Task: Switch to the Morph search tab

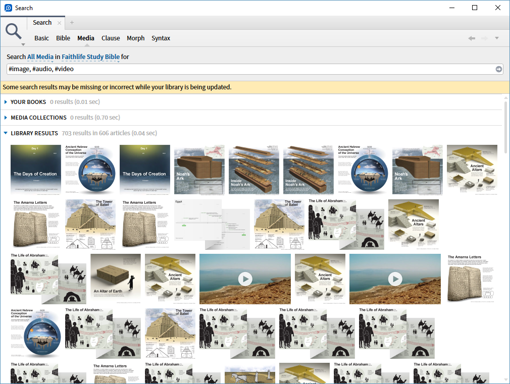Action: coord(136,38)
